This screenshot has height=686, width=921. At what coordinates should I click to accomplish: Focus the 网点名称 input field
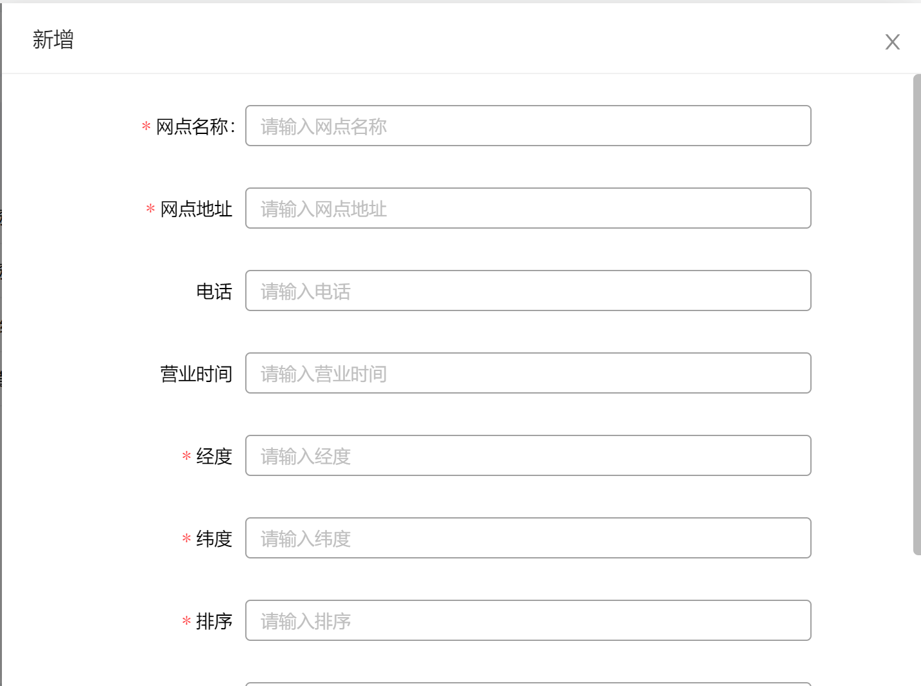pyautogui.click(x=528, y=126)
